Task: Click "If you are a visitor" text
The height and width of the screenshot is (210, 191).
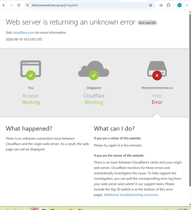Action: 117,138
